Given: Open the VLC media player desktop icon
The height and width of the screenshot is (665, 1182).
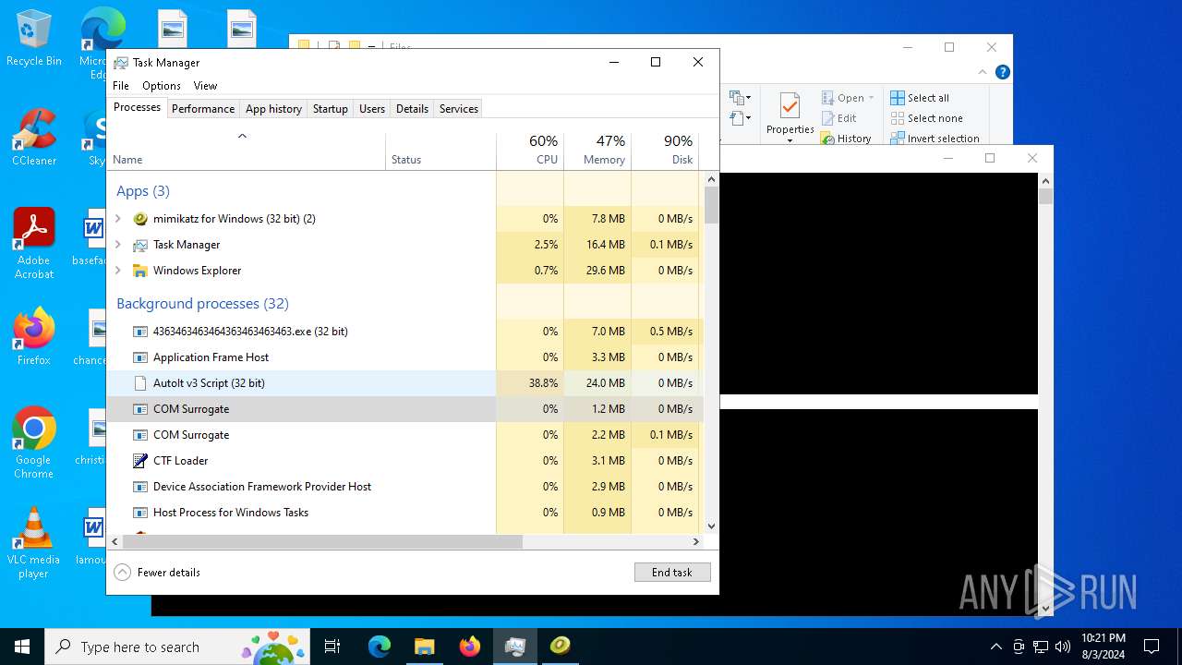Looking at the screenshot, I should pyautogui.click(x=34, y=542).
